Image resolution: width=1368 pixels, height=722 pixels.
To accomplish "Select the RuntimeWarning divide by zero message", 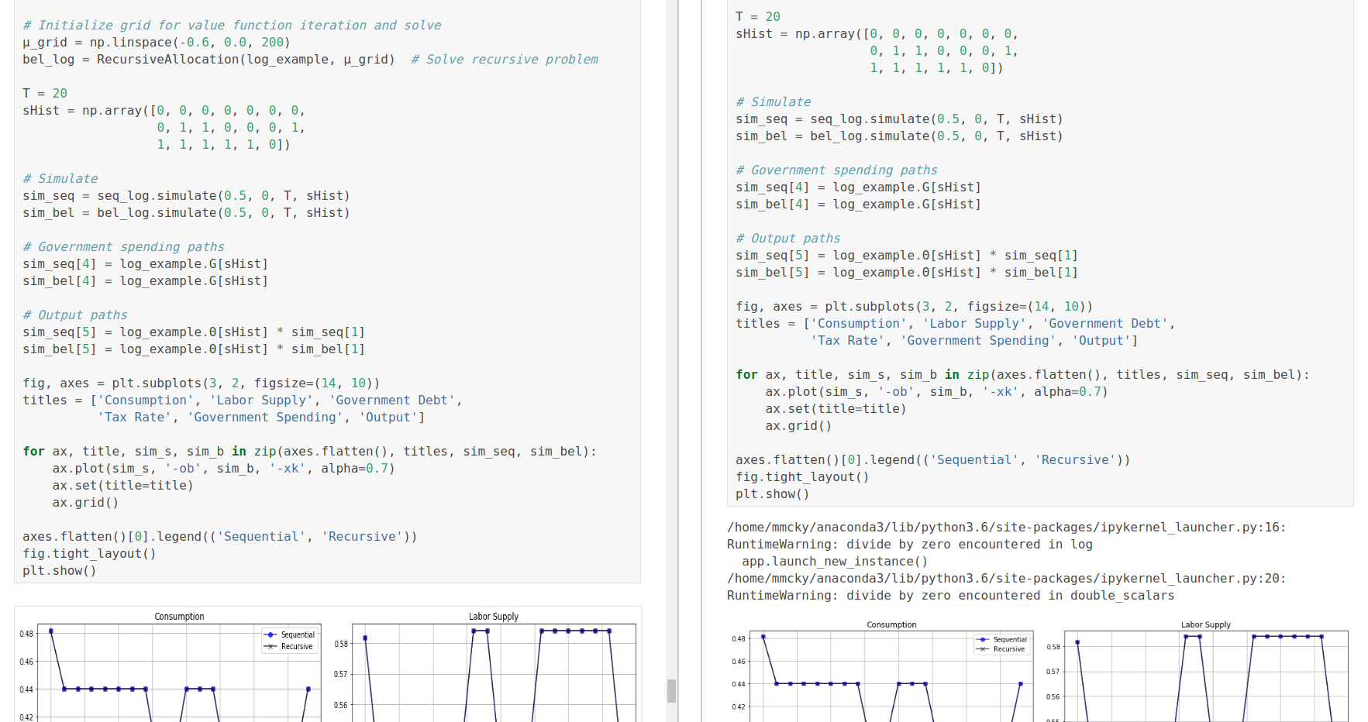I will (x=908, y=544).
